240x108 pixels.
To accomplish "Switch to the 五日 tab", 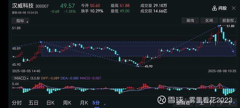I will [33, 103].
